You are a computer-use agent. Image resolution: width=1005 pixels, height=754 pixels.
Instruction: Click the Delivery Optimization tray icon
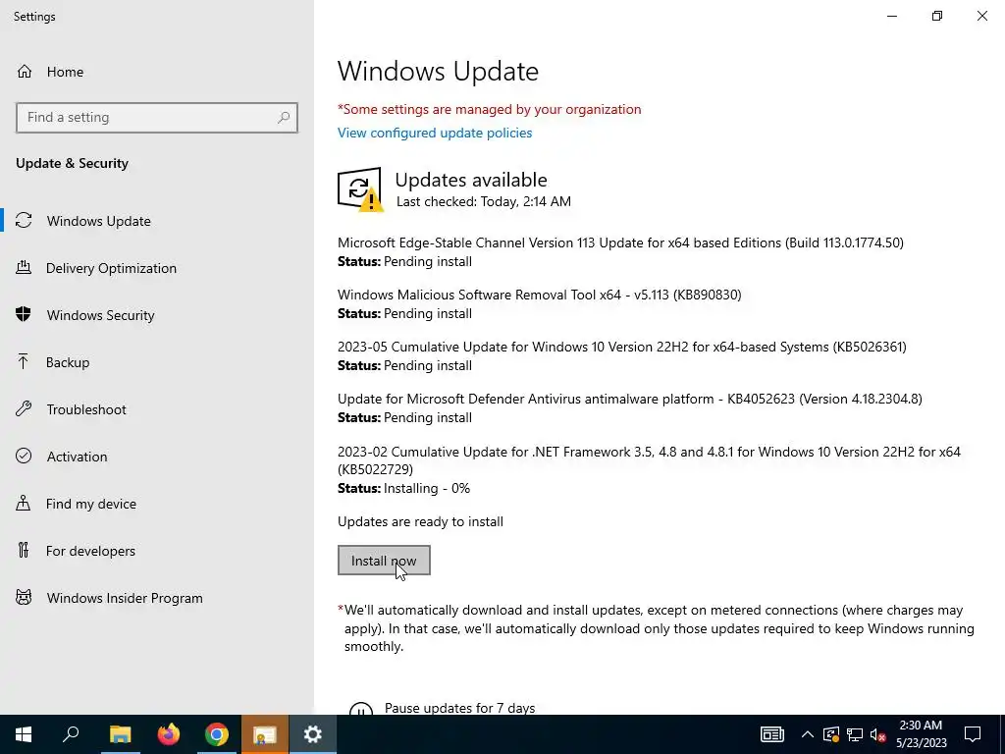[x=24, y=267]
